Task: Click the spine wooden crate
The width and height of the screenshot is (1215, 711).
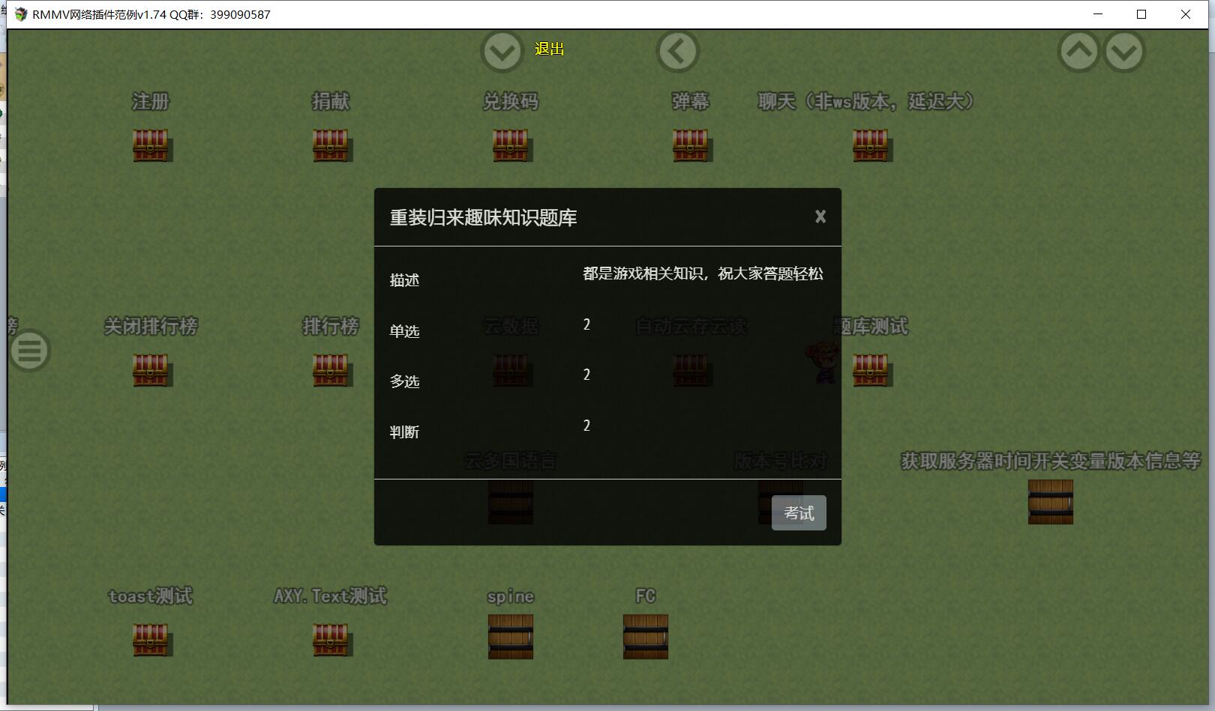Action: (x=511, y=637)
